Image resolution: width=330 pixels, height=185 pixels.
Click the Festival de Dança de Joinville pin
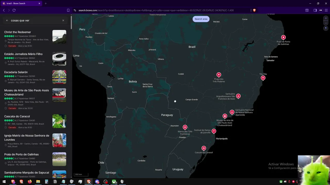[x=214, y=131]
